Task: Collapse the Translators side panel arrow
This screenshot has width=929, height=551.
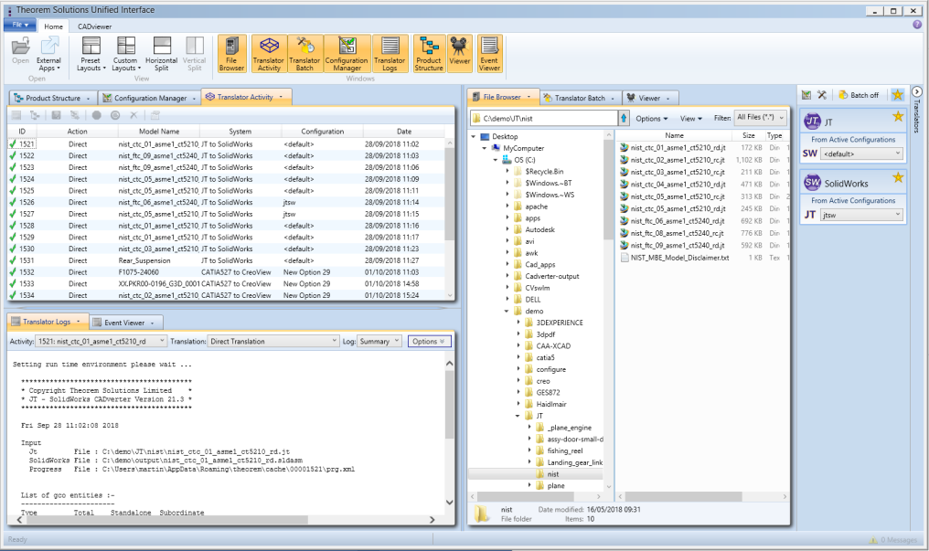Action: [x=917, y=91]
